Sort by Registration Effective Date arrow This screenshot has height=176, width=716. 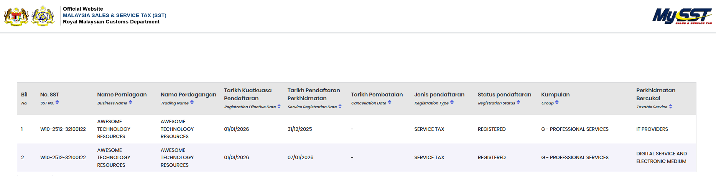(x=279, y=107)
